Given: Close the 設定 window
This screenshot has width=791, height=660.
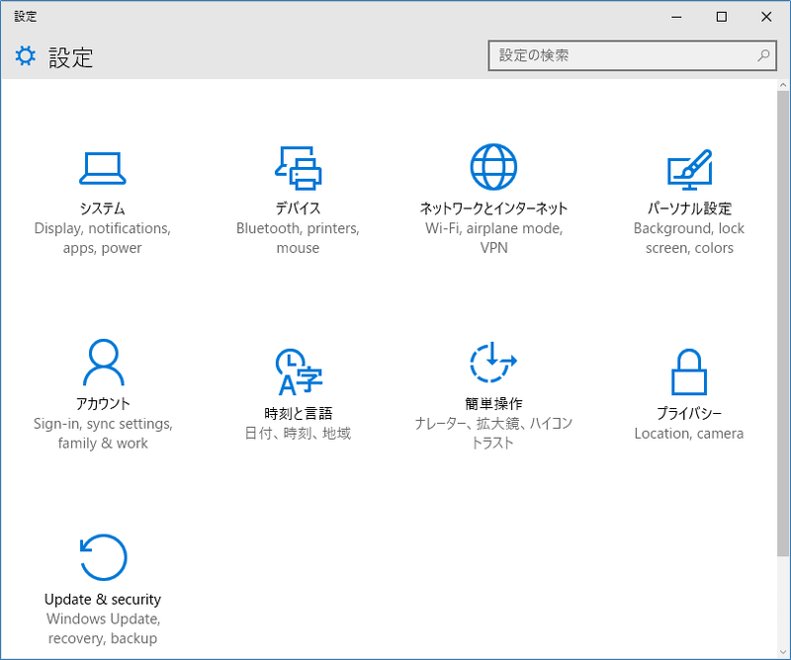Looking at the screenshot, I should click(766, 17).
